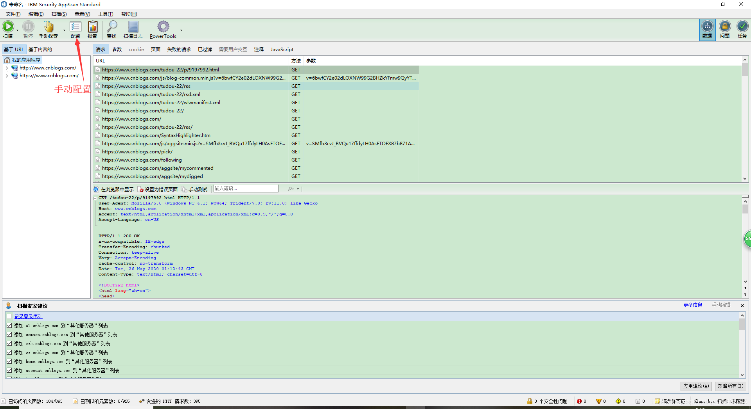Click Show in Browser (在浏览器中显示) icon
The image size is (751, 409).
click(x=96, y=189)
